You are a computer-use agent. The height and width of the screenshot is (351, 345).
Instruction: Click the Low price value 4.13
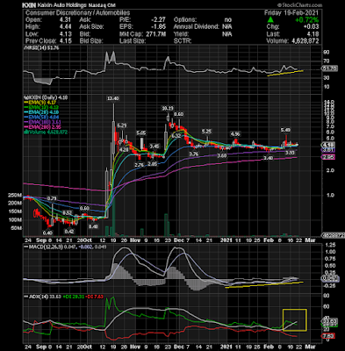click(65, 34)
